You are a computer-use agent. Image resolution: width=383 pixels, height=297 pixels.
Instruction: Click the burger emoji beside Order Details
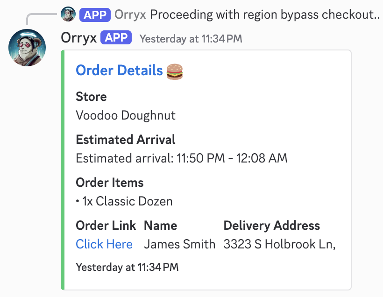point(175,71)
